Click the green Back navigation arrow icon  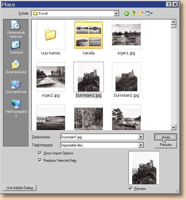pyautogui.click(x=126, y=13)
